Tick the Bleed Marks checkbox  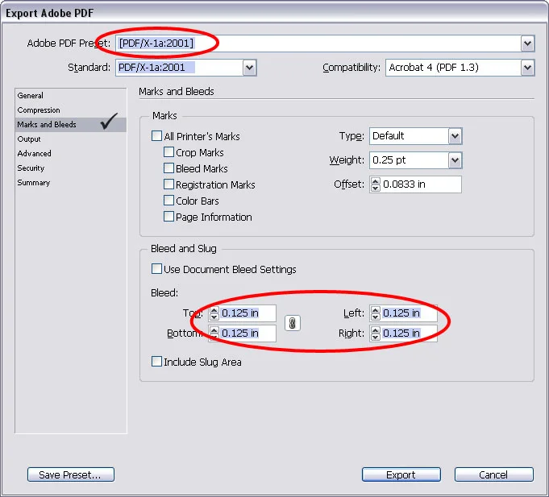(168, 168)
